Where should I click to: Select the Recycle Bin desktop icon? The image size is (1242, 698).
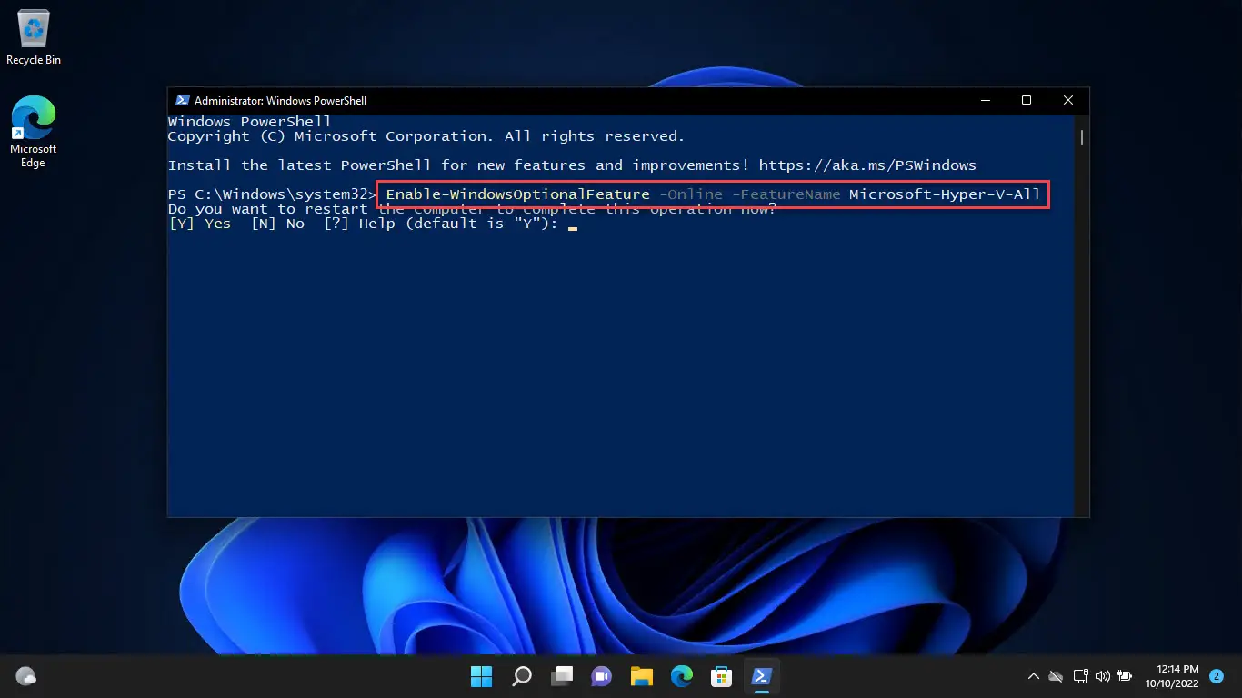(34, 37)
